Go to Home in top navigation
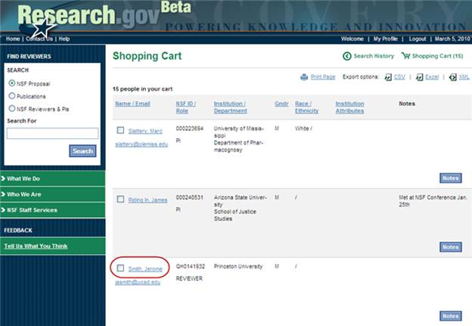472x326 pixels. (13, 39)
